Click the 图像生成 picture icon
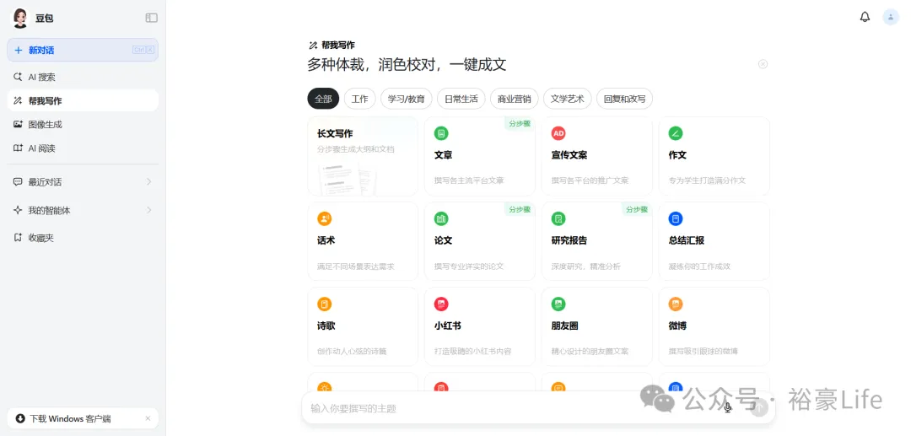Image resolution: width=911 pixels, height=436 pixels. (x=18, y=124)
